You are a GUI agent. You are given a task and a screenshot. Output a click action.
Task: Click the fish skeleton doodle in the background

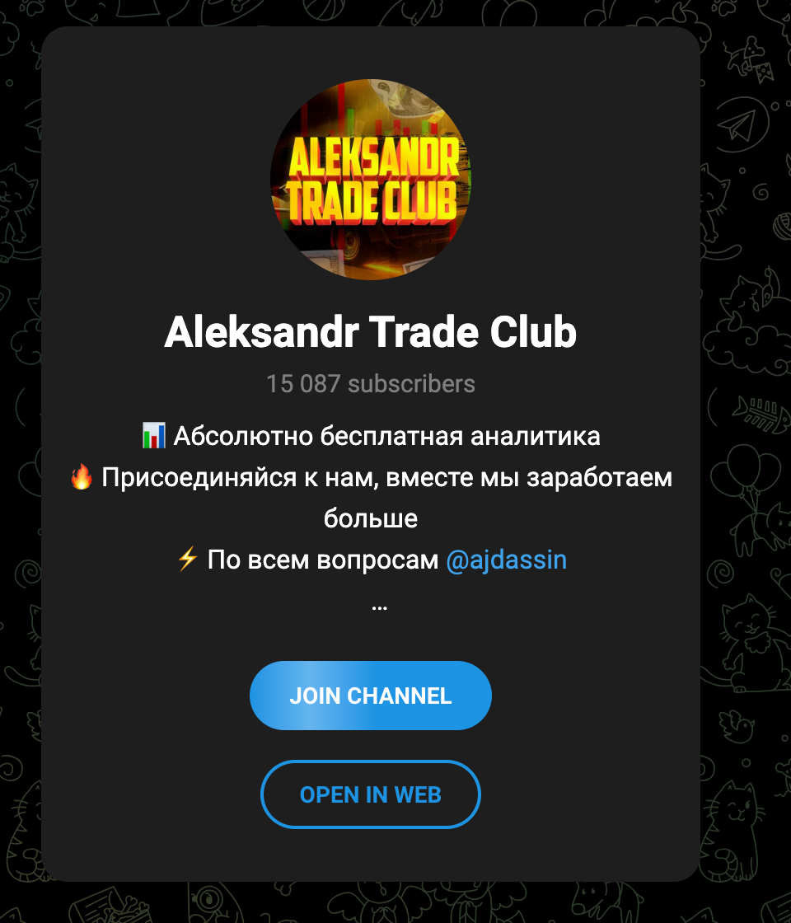tap(761, 414)
